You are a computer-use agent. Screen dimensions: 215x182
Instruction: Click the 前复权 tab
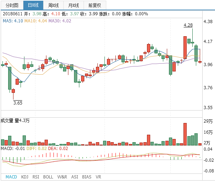95,5
